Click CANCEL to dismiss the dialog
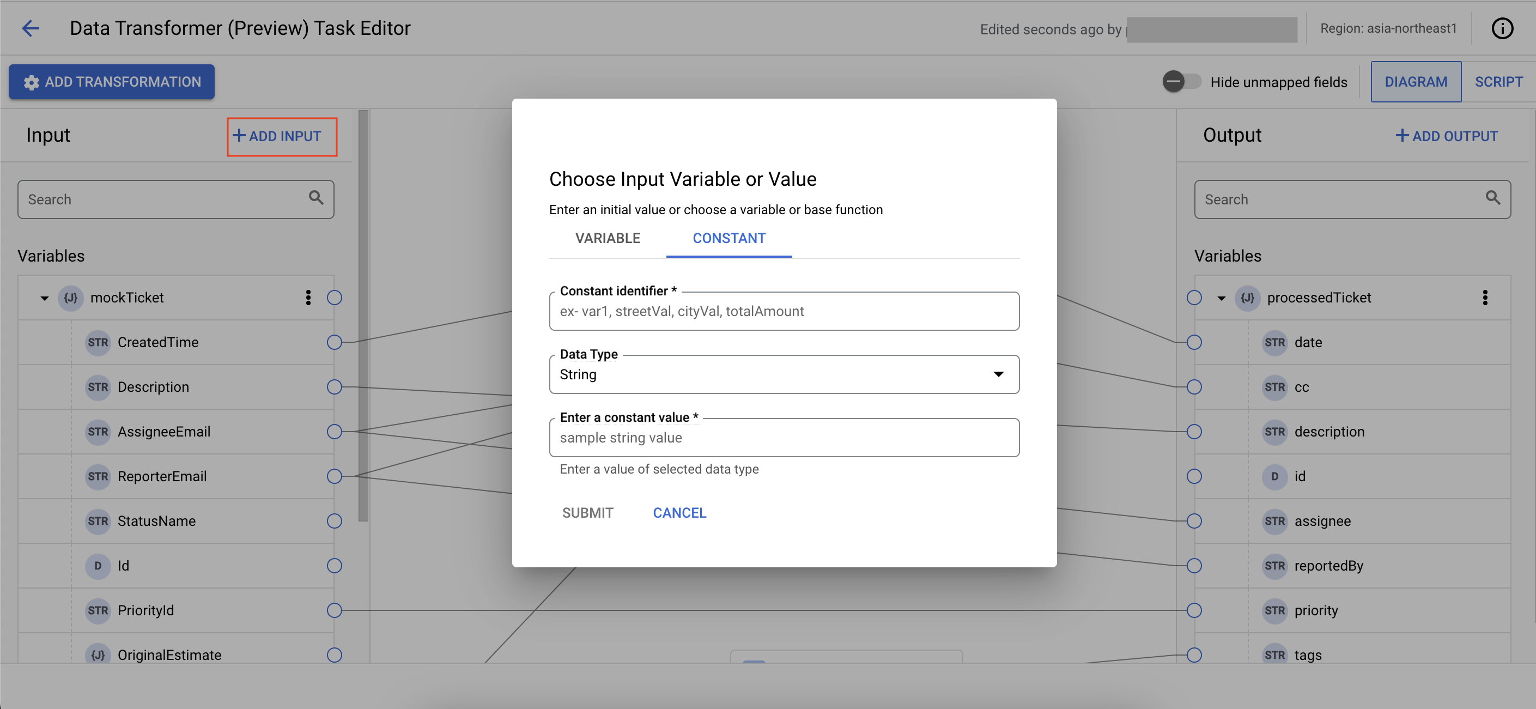Viewport: 1536px width, 709px height. tap(680, 512)
